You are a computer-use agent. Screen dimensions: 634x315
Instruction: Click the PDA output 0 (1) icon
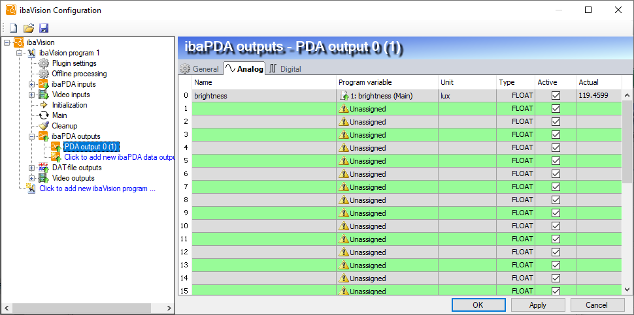(56, 147)
